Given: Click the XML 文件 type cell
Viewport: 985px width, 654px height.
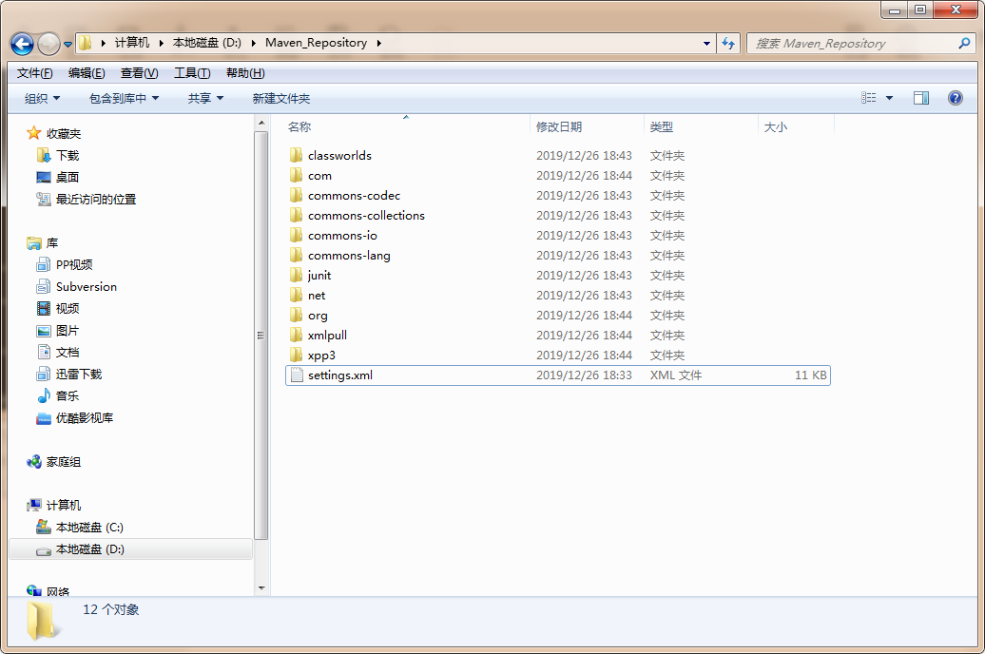Looking at the screenshot, I should coord(676,375).
